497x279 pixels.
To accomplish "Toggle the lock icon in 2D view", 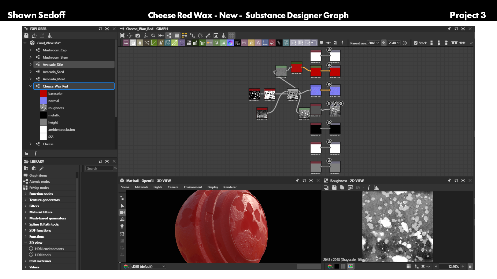I will click(x=470, y=266).
